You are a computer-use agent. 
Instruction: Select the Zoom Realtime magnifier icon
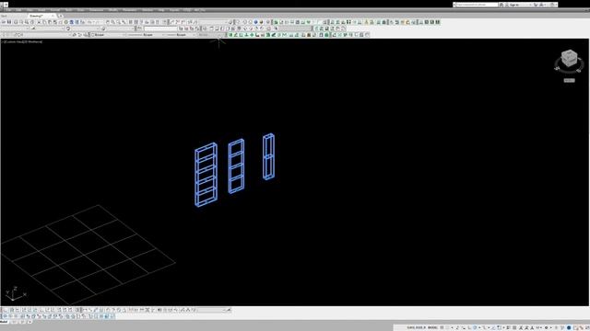coord(112,22)
